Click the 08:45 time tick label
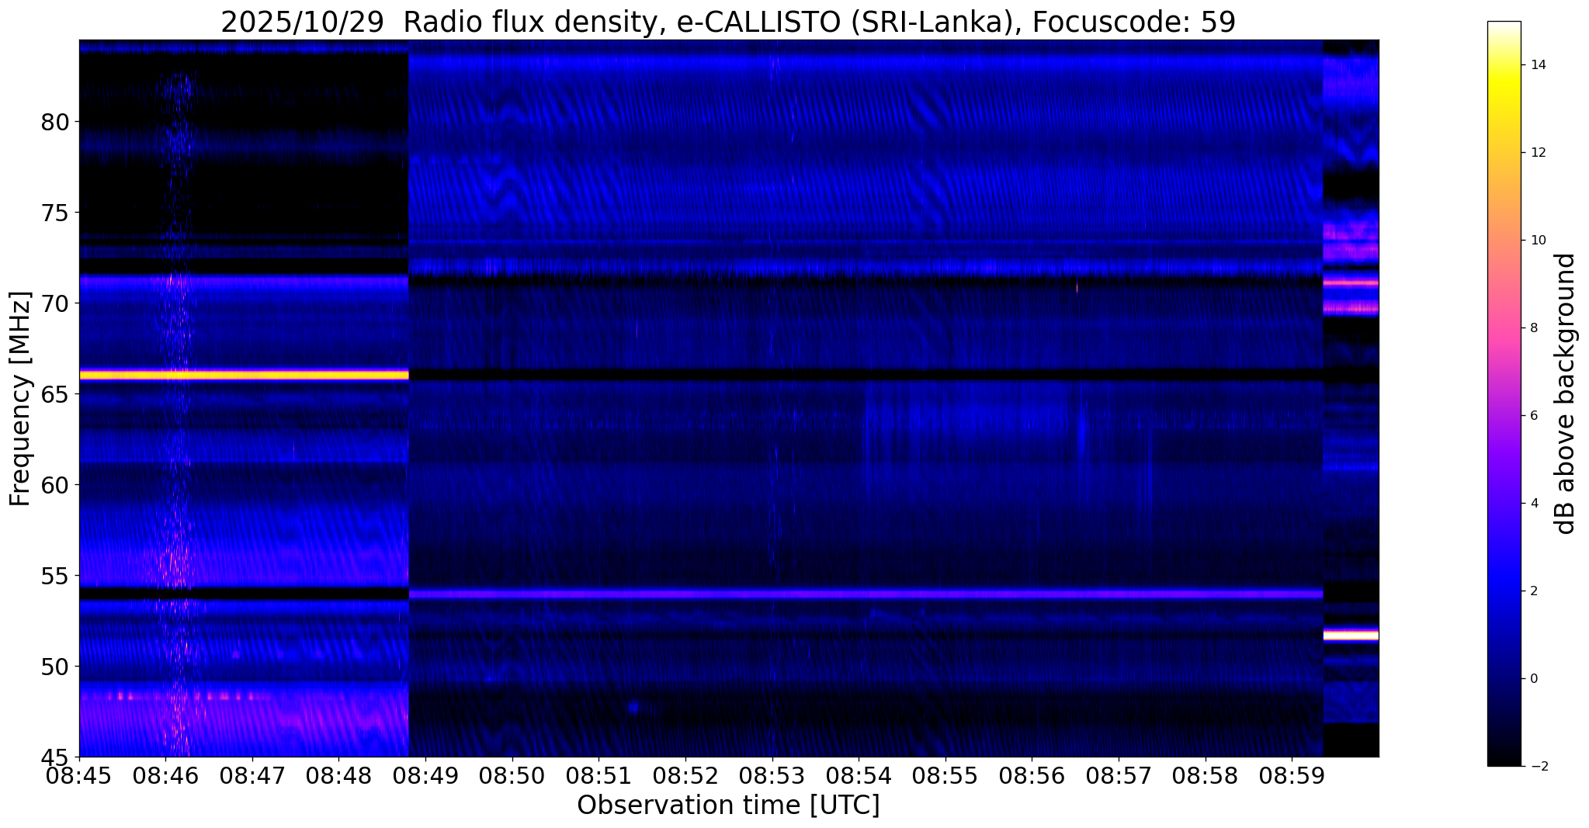 80,774
